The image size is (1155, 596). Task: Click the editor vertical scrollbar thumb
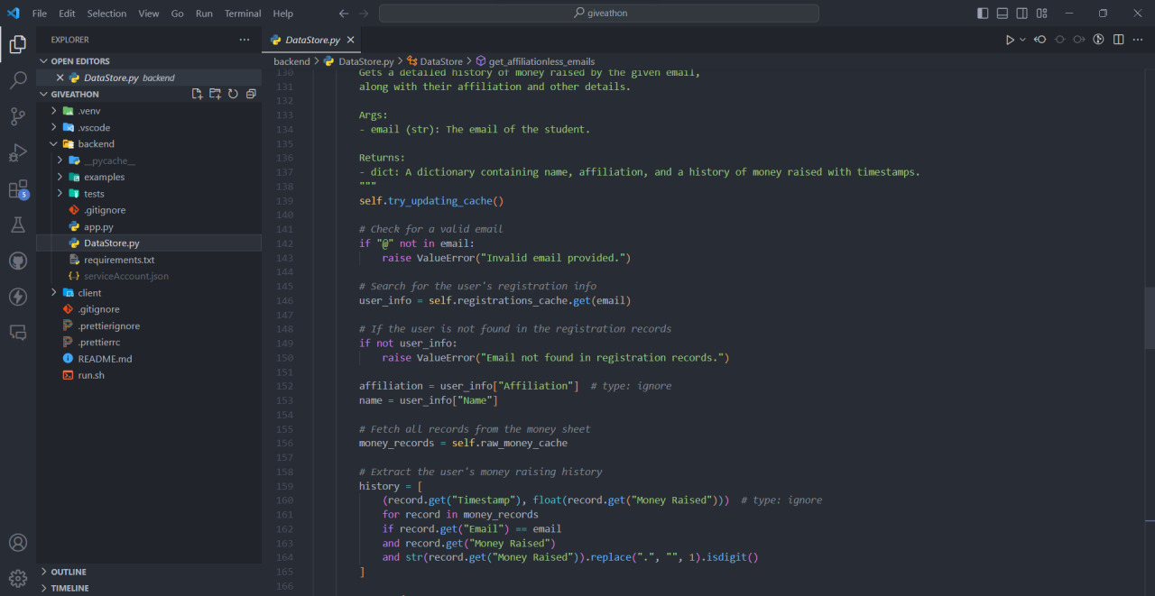1149,317
